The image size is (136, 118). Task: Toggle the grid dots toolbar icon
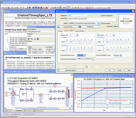[69, 8]
